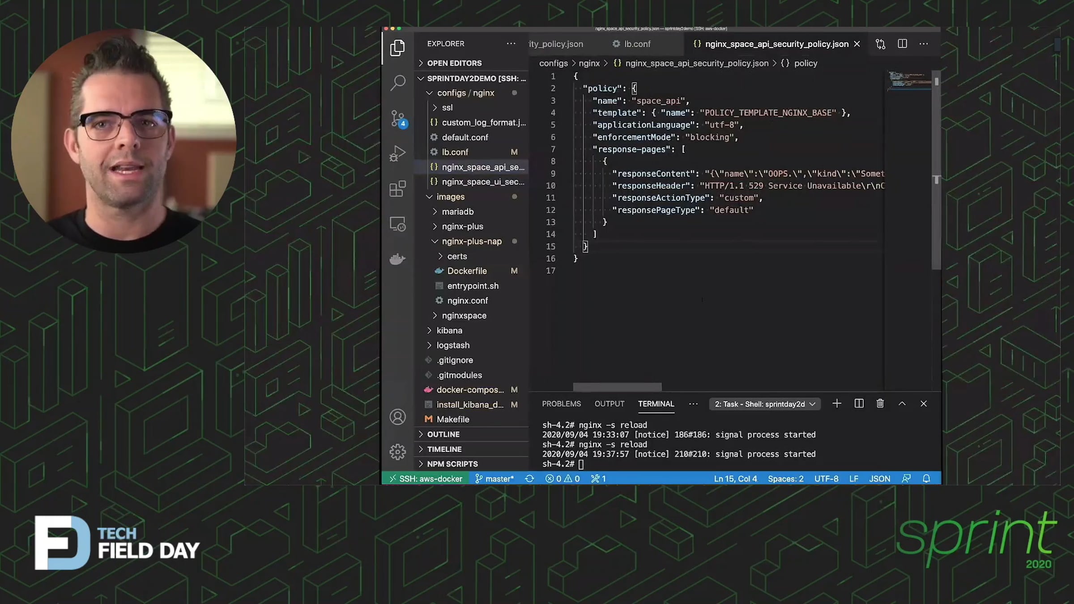This screenshot has height=604, width=1074.
Task: Switch to the PROBLEMS panel tab
Action: [x=561, y=404]
